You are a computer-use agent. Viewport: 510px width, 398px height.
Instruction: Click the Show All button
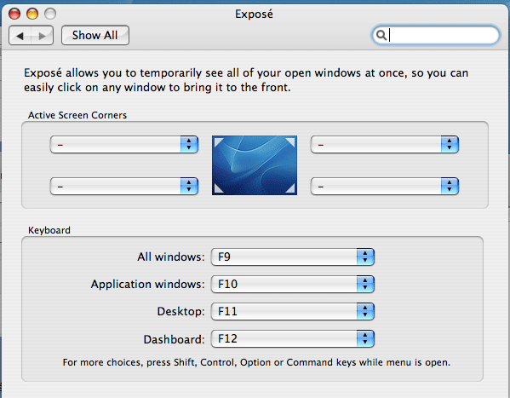point(95,35)
